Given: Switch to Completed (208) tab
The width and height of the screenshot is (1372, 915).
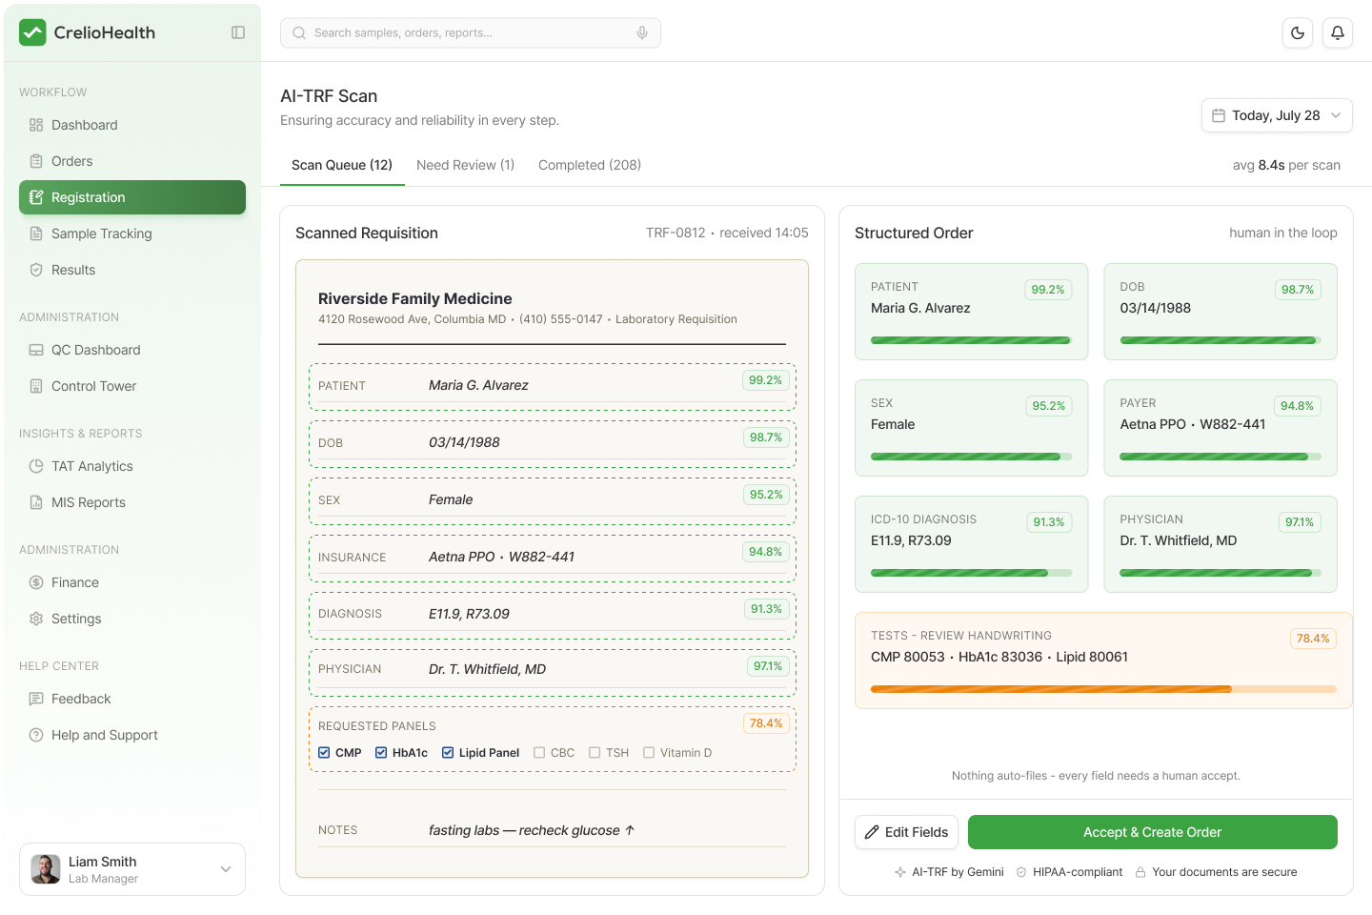Looking at the screenshot, I should 590,165.
